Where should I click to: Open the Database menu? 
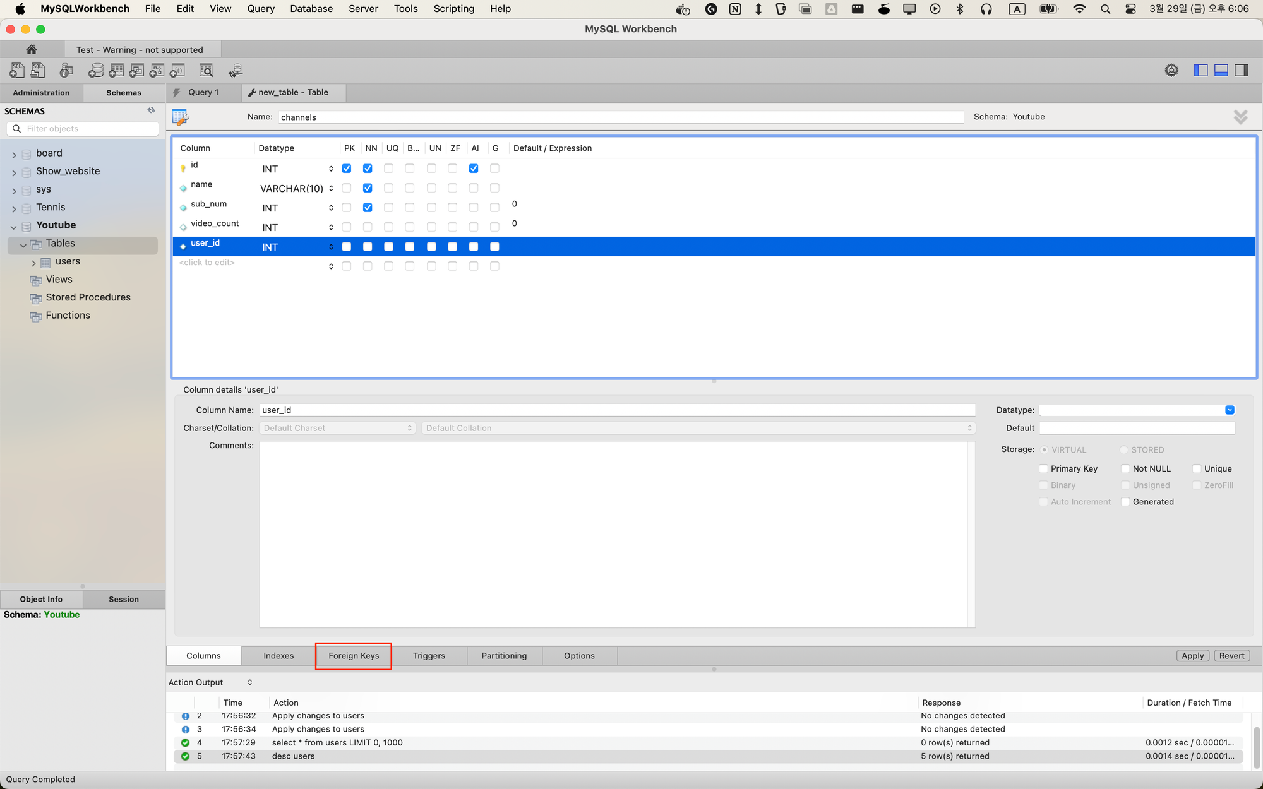(311, 9)
